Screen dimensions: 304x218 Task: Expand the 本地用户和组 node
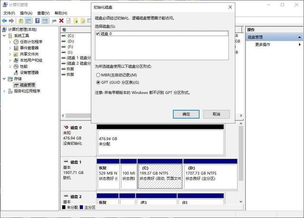point(10,60)
